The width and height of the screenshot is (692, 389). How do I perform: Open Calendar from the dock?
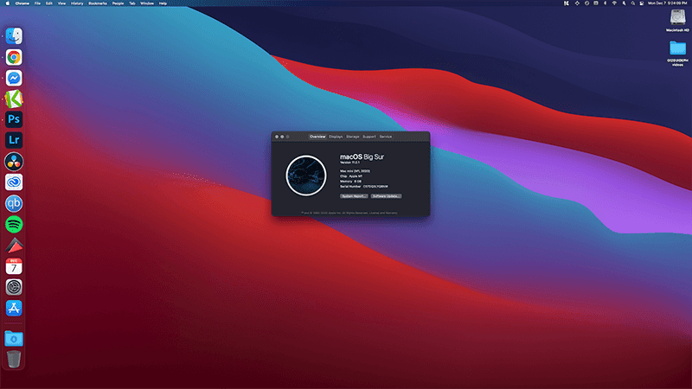tap(14, 266)
